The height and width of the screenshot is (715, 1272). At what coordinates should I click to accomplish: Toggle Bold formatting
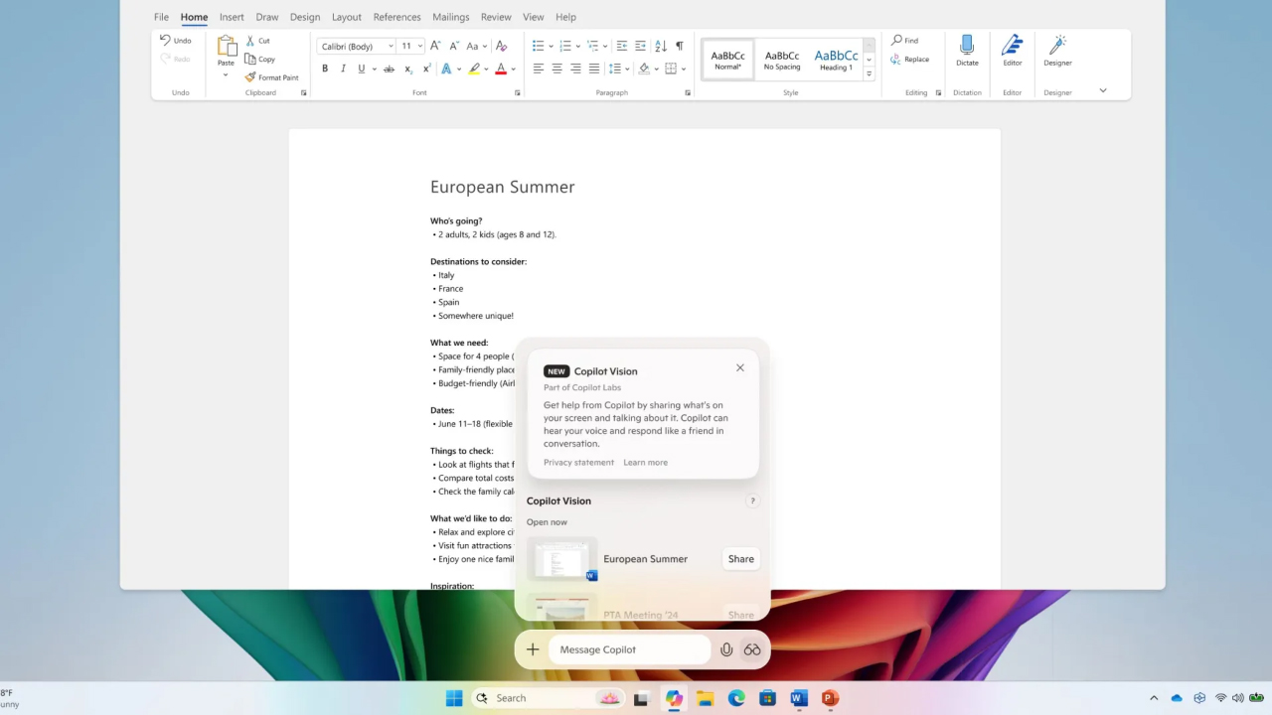tap(325, 69)
